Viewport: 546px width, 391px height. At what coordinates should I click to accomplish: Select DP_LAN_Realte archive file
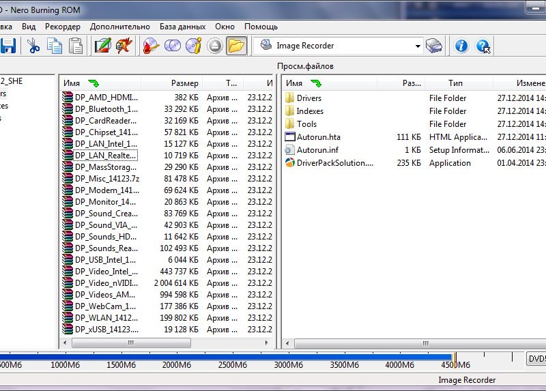pos(106,156)
